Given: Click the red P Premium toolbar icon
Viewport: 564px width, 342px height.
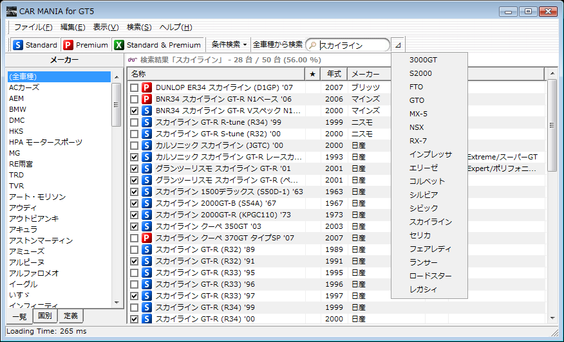Looking at the screenshot, I should pyautogui.click(x=68, y=45).
